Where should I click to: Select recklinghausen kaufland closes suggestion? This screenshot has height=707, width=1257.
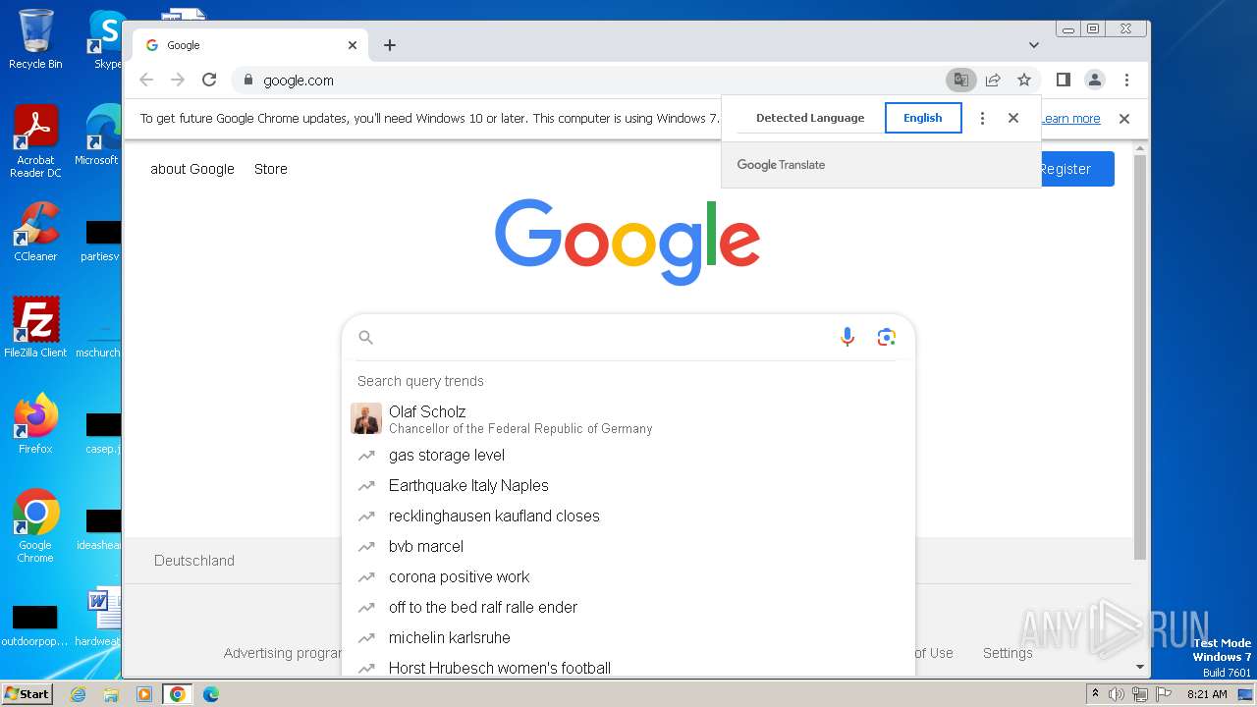[x=628, y=516]
